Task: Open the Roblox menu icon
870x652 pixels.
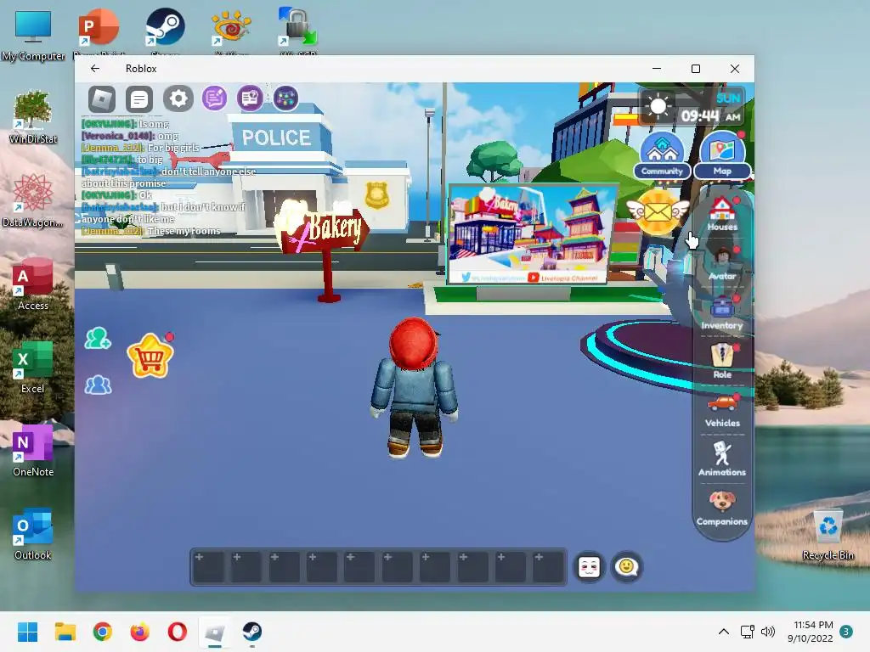Action: click(x=102, y=99)
